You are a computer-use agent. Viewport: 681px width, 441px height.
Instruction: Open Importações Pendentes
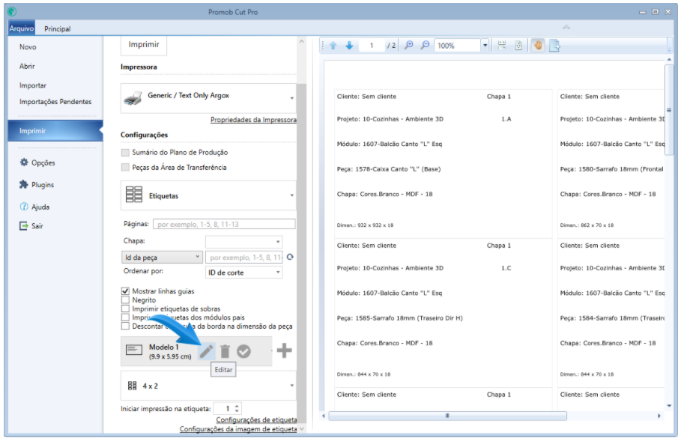pyautogui.click(x=55, y=102)
